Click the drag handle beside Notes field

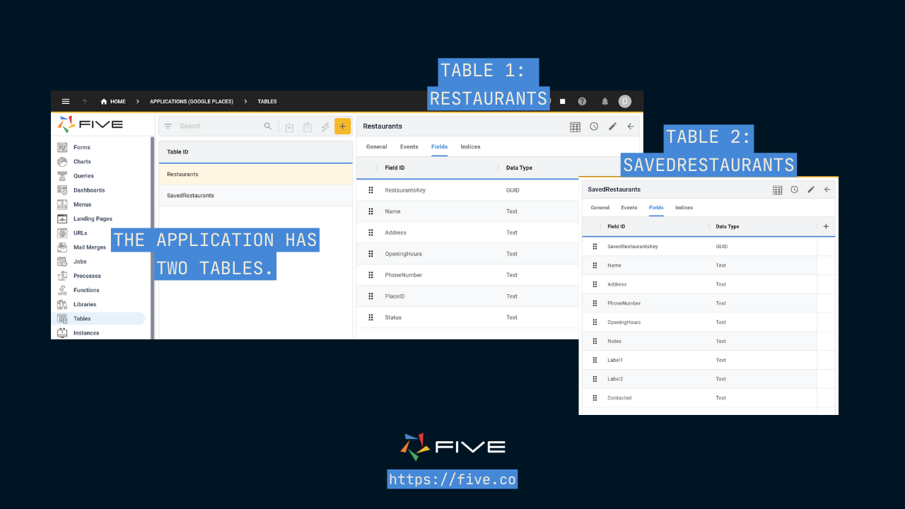pyautogui.click(x=595, y=341)
